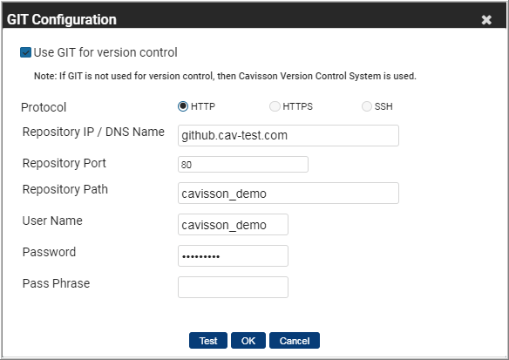
Task: Switch protocol to SSH
Action: coord(366,106)
